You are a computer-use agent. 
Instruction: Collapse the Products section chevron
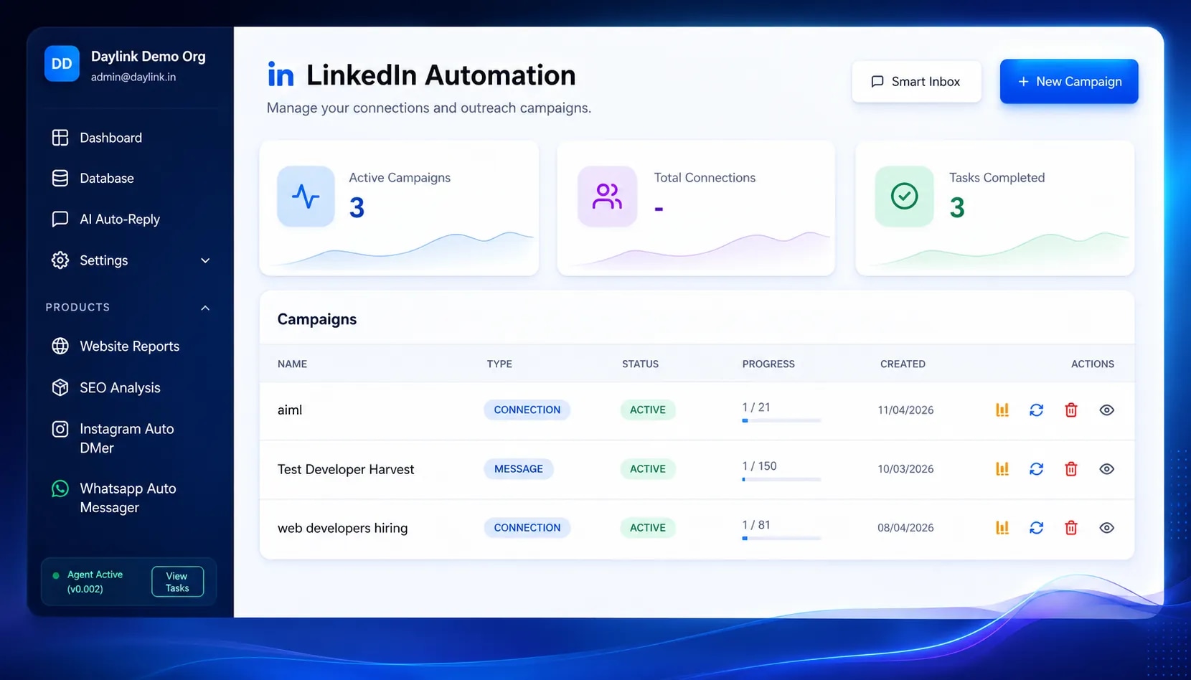point(205,308)
